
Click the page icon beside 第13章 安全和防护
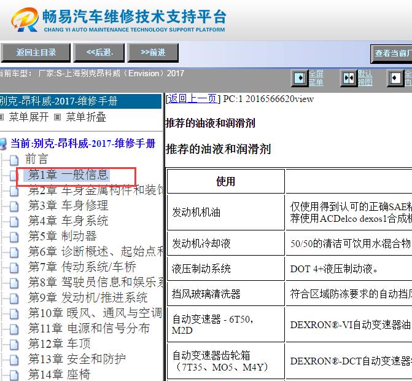click(x=14, y=360)
